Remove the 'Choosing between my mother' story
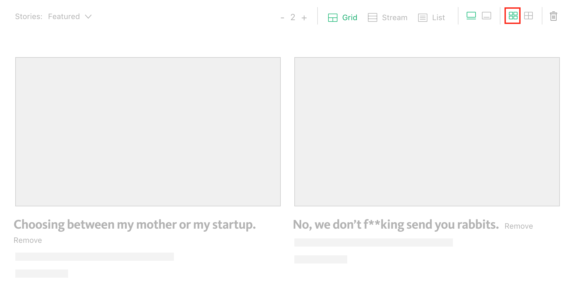This screenshot has width=568, height=288. pos(28,240)
